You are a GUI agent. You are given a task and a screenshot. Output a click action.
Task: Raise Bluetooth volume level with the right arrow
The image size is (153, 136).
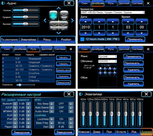click(x=28, y=104)
